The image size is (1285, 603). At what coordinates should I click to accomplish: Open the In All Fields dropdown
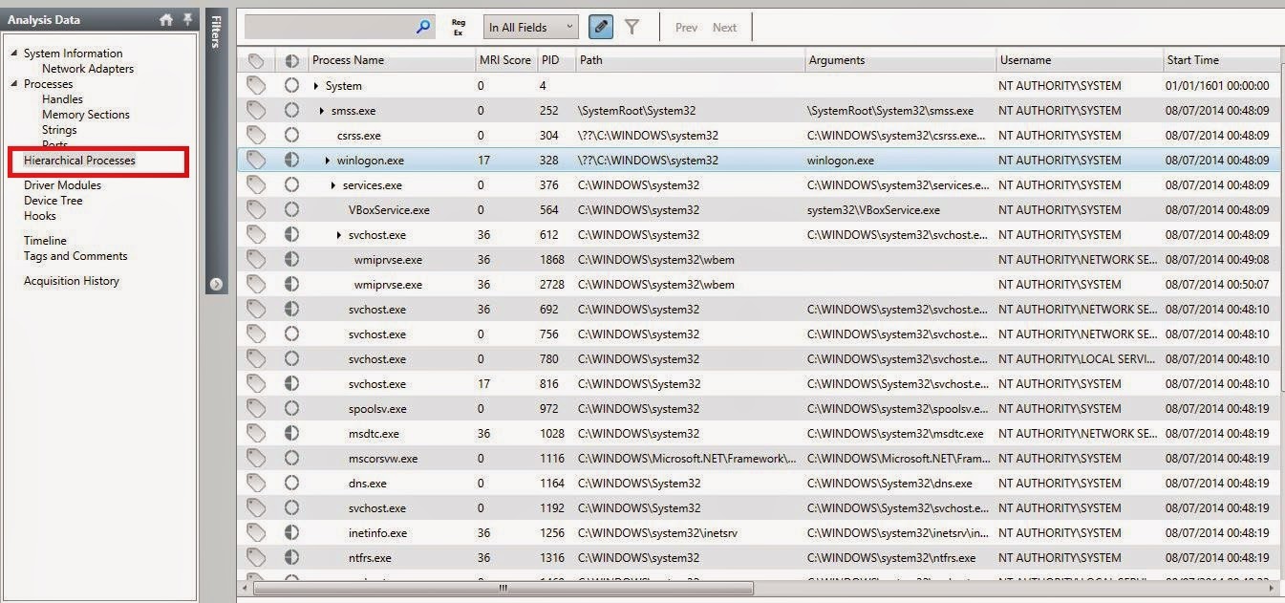530,28
